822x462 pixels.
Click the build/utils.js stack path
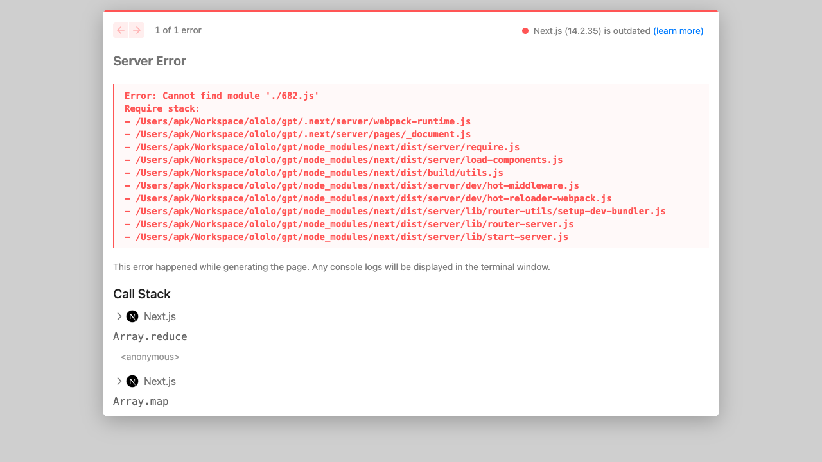coord(314,173)
